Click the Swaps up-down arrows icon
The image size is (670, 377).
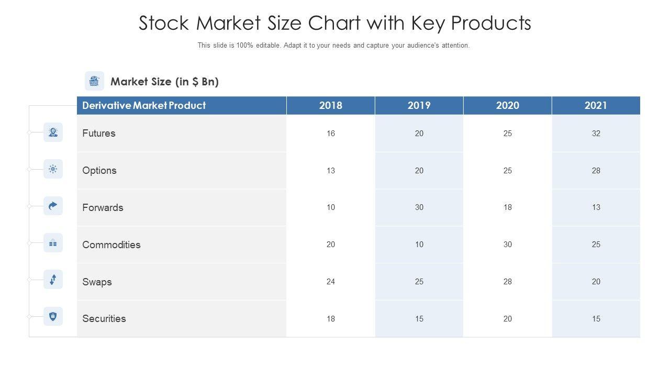[53, 280]
